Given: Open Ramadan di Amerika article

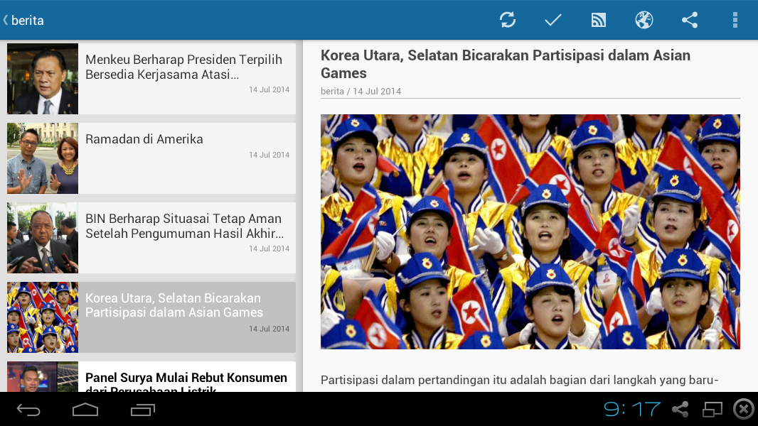Looking at the screenshot, I should 151,158.
